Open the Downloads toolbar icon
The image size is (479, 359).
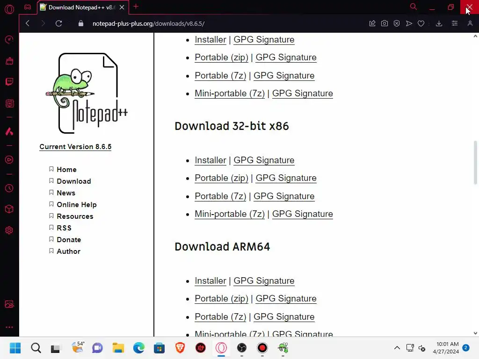pos(439,23)
